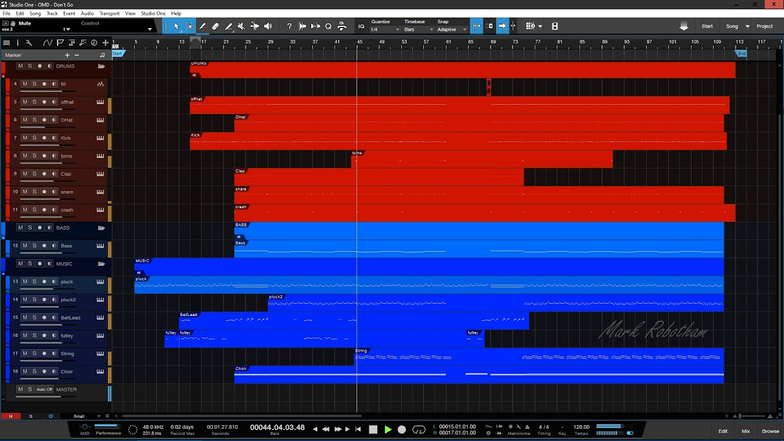Open the Quantize Q button

[328, 26]
